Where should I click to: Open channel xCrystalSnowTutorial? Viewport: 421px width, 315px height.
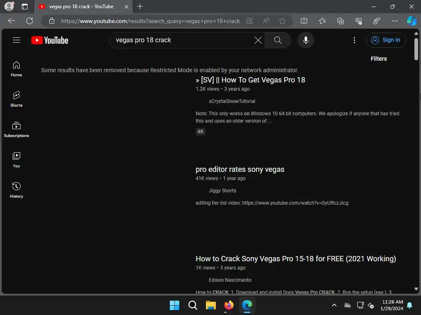(x=232, y=101)
